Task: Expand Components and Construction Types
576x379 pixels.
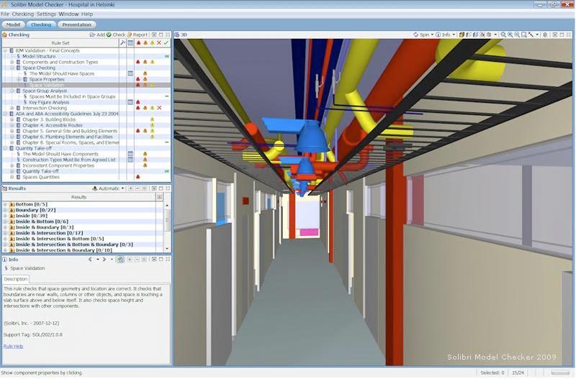Action: click(x=12, y=62)
